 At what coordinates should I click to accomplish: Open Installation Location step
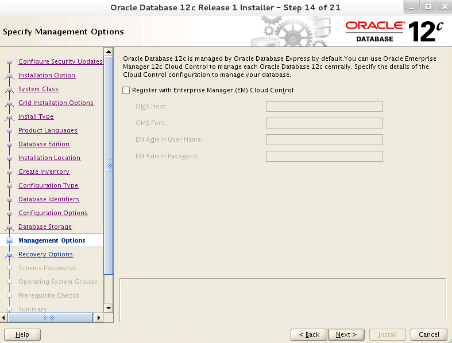click(49, 158)
